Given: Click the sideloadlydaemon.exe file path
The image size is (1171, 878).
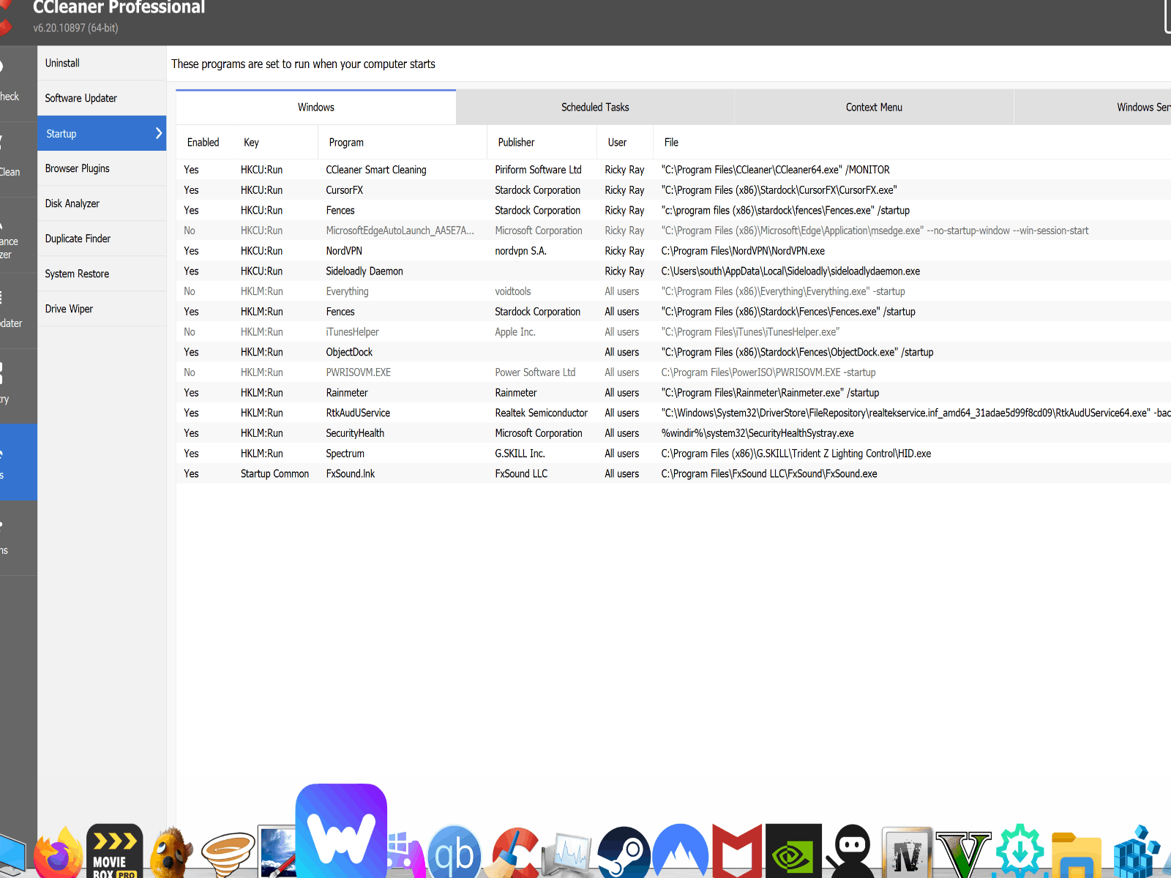Looking at the screenshot, I should coord(790,271).
